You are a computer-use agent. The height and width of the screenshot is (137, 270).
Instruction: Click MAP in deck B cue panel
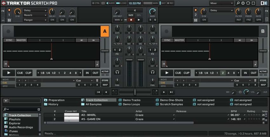click(x=263, y=85)
